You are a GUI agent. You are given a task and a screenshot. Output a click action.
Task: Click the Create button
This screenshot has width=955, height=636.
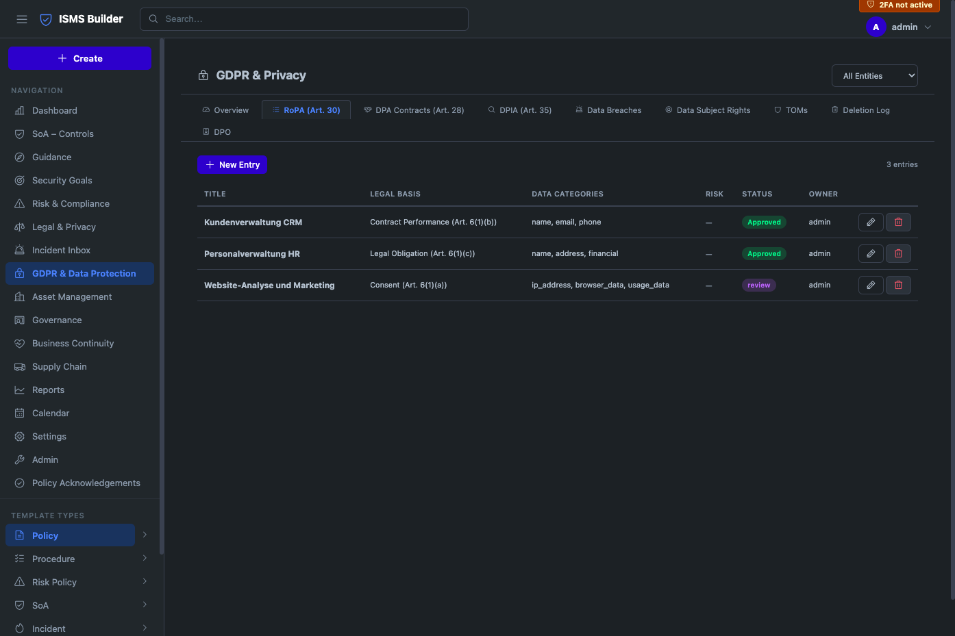pos(79,58)
